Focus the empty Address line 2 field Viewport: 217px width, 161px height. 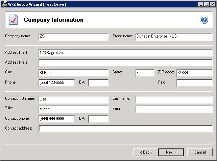point(125,63)
